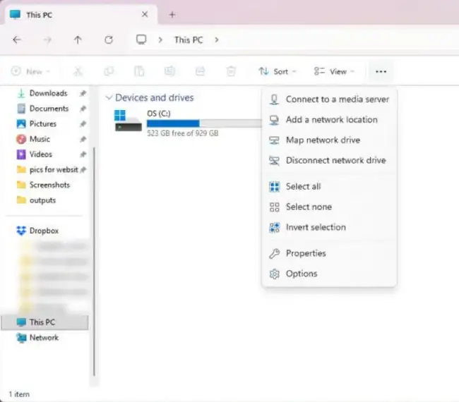Open the Sort dropdown
Viewport: 459px width, 402px height.
coord(278,71)
